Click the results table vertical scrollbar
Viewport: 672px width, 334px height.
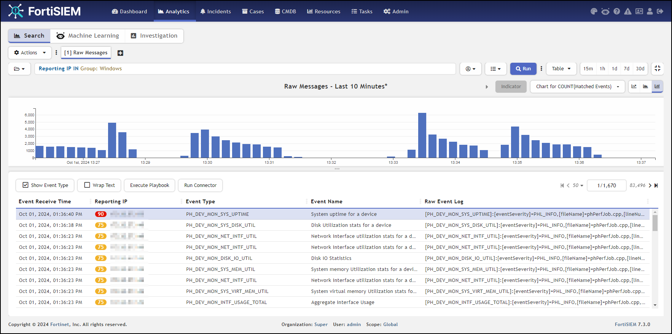click(x=655, y=223)
